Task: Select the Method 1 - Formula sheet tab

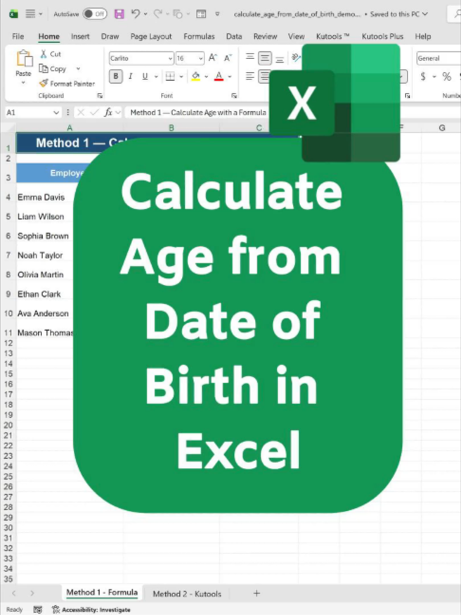Action: 102,592
